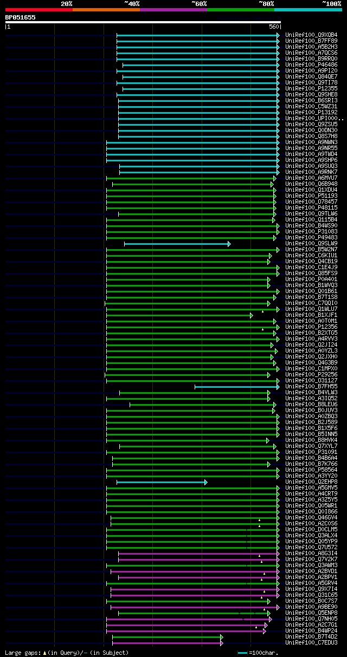Select the UniRef100_C7EDU3 label
The width and height of the screenshot is (347, 657).
coord(311,643)
